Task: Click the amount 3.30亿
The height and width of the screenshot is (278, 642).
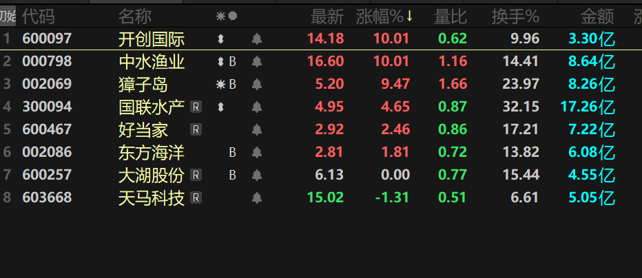Action: [x=592, y=39]
